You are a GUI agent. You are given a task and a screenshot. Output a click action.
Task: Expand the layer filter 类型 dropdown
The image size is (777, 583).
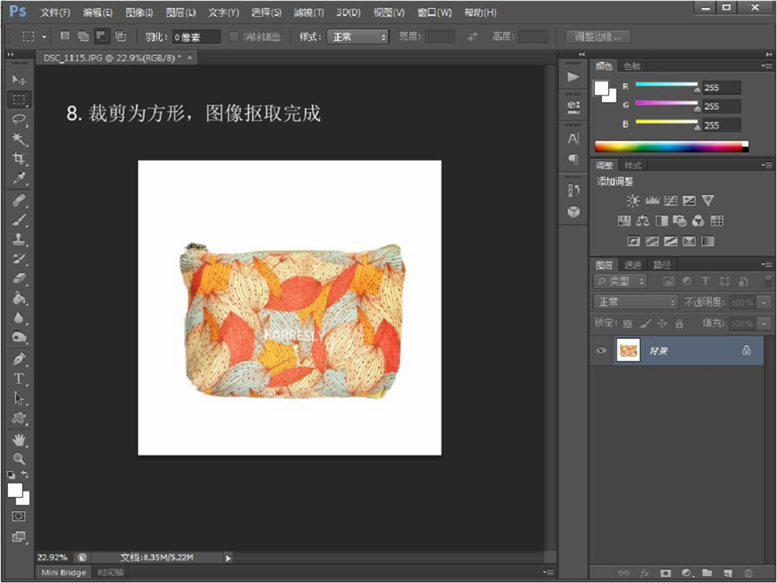(620, 281)
